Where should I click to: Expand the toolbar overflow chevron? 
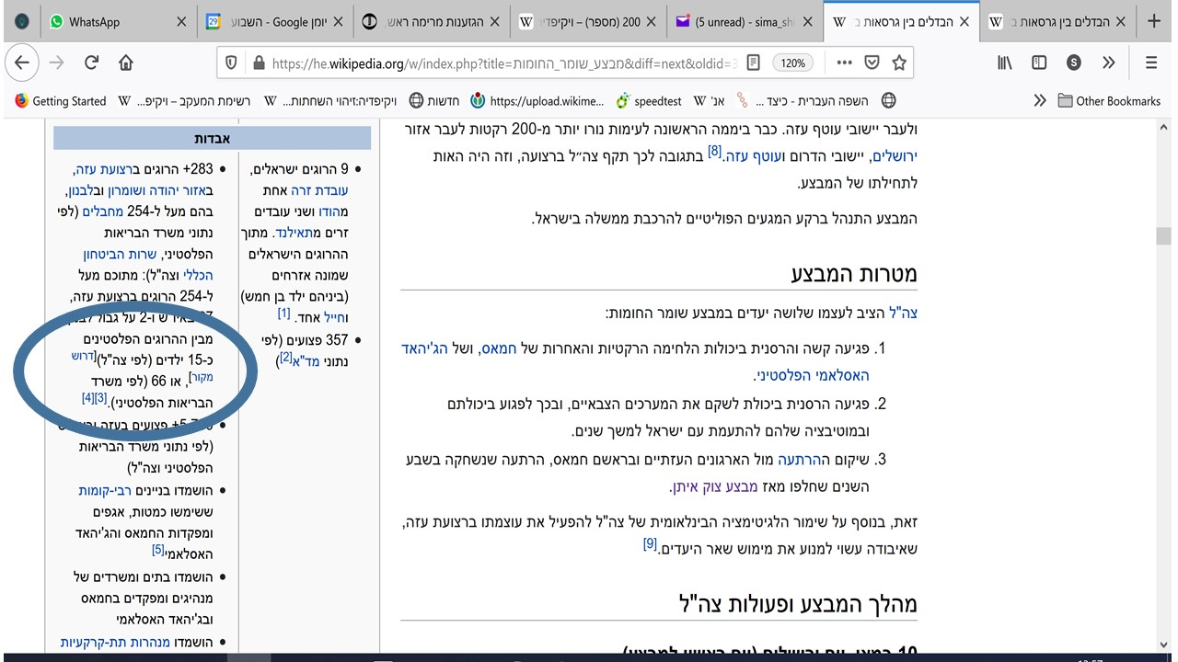tap(1108, 63)
